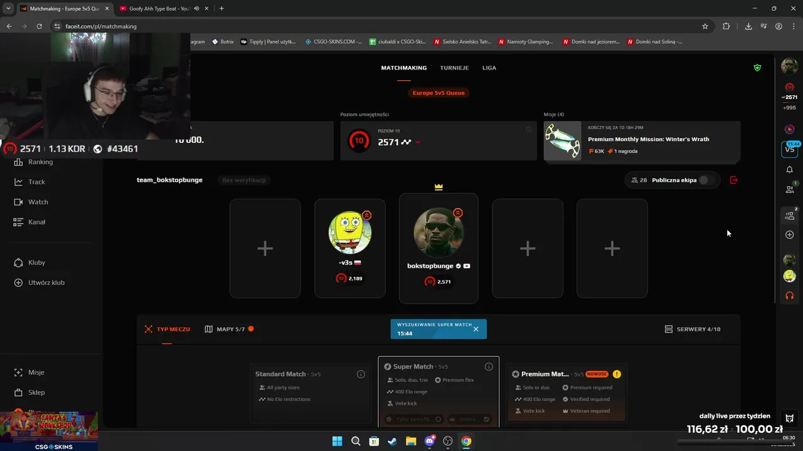This screenshot has height=451, width=803.
Task: Click the green anti-cheat shield icon
Action: tap(757, 68)
